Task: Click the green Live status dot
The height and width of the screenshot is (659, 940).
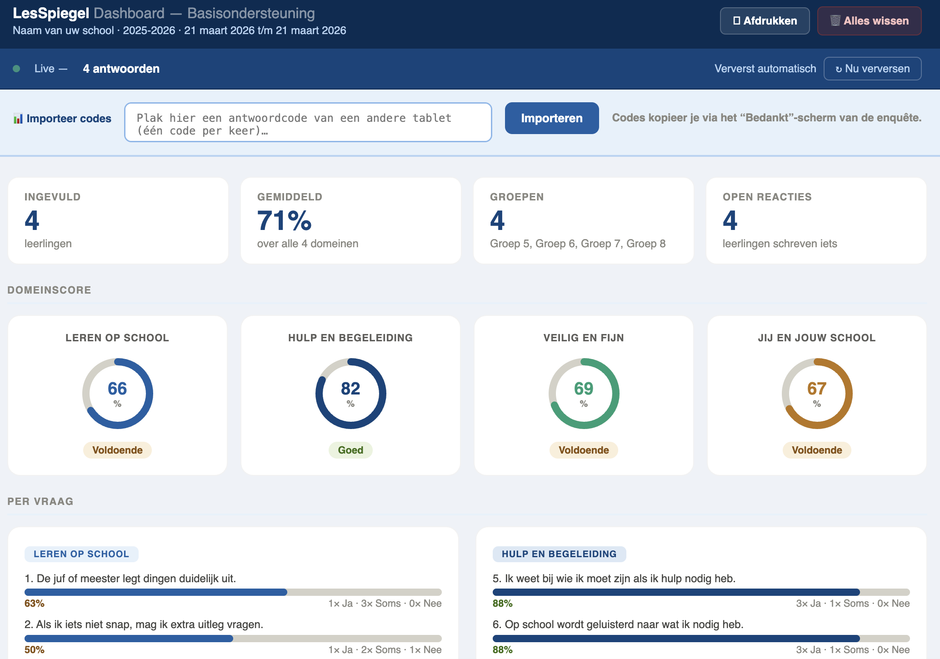Action: tap(16, 69)
